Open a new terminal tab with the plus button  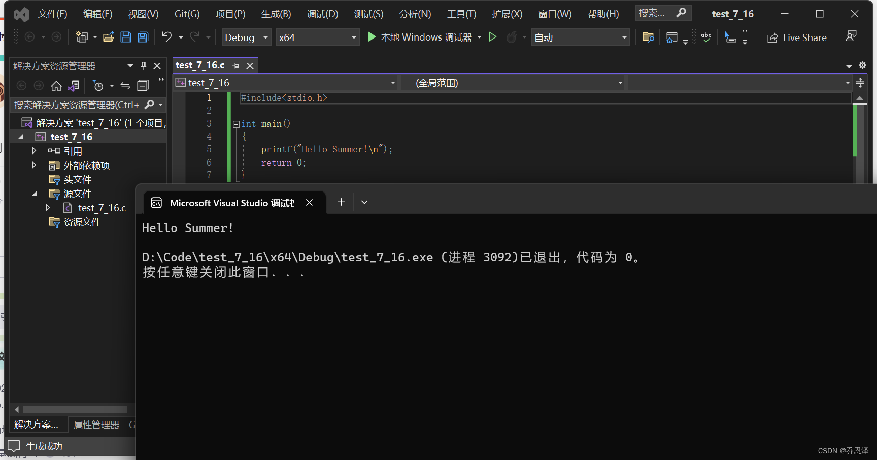[x=341, y=202]
